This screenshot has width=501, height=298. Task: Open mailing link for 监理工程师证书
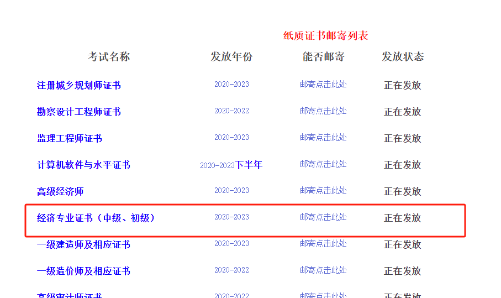pyautogui.click(x=323, y=138)
